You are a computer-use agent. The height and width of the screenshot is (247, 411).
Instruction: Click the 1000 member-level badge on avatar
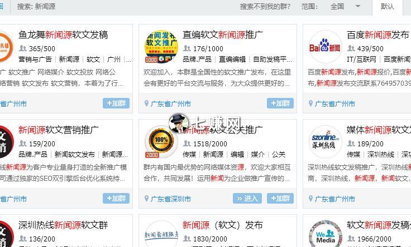pyautogui.click(x=151, y=60)
